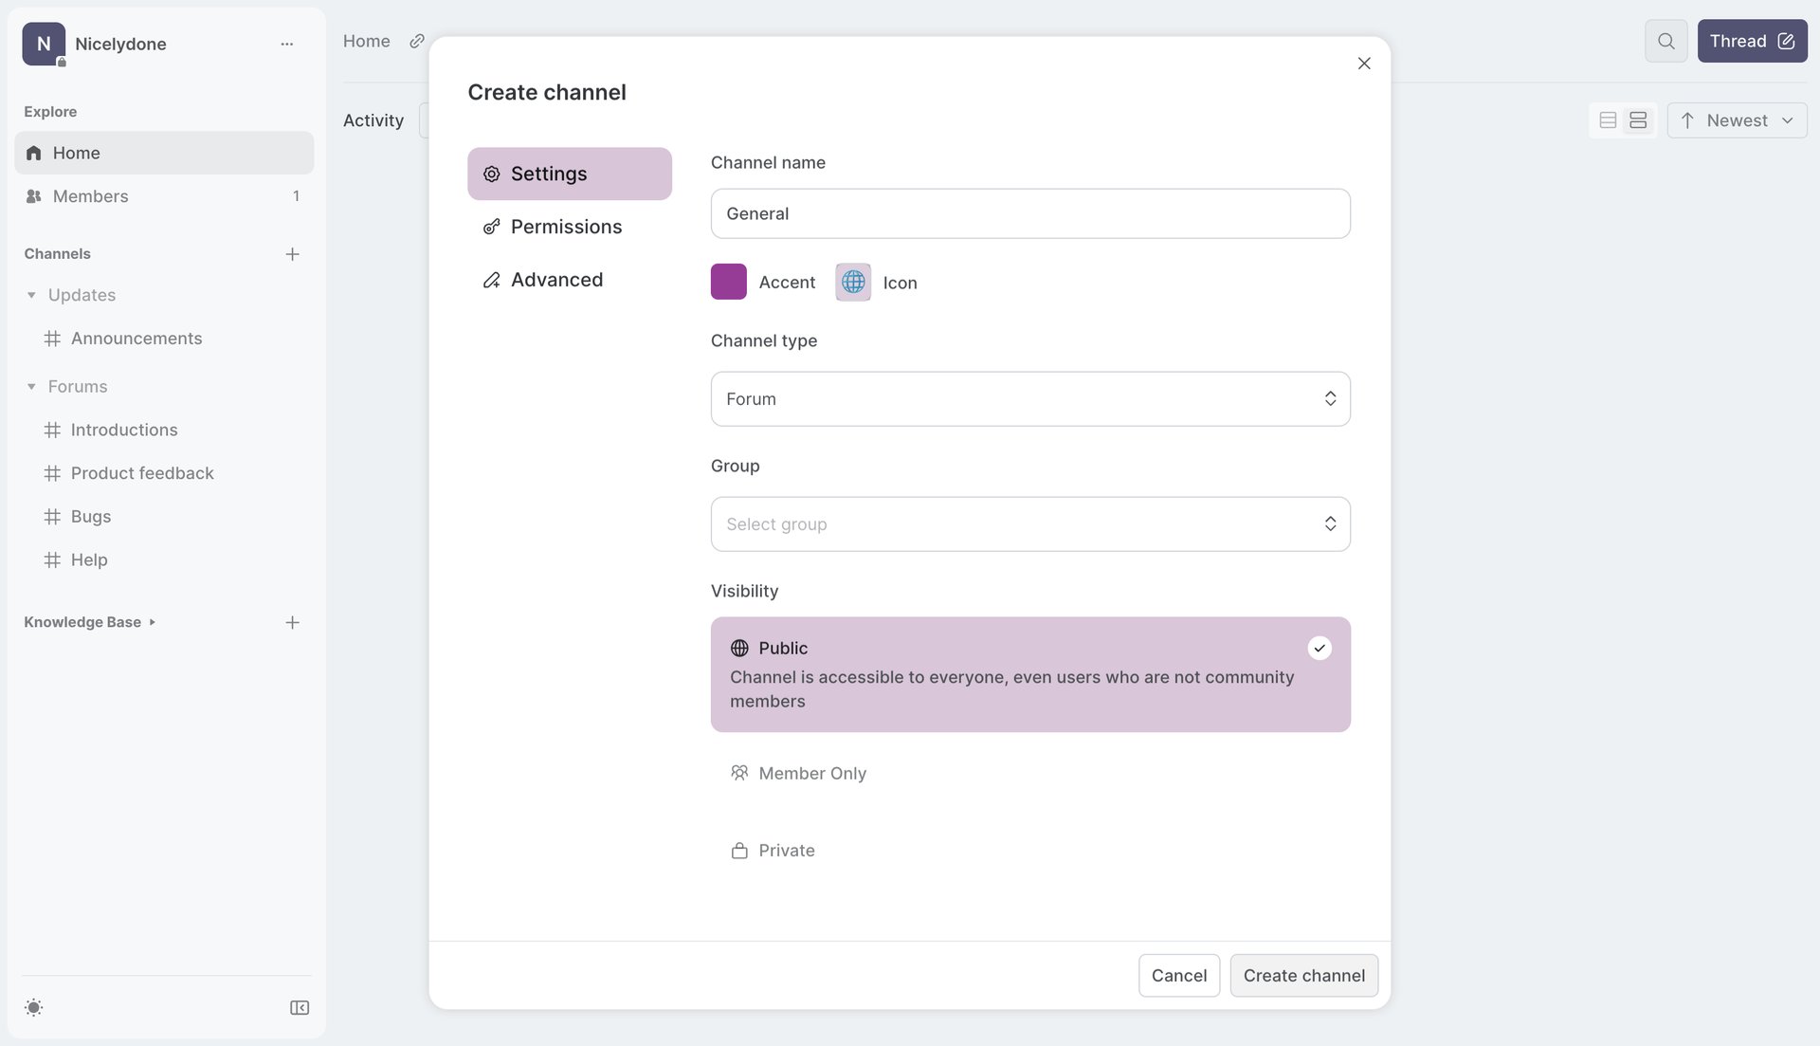Click the Channel name input field
The image size is (1820, 1046).
[x=1029, y=213]
